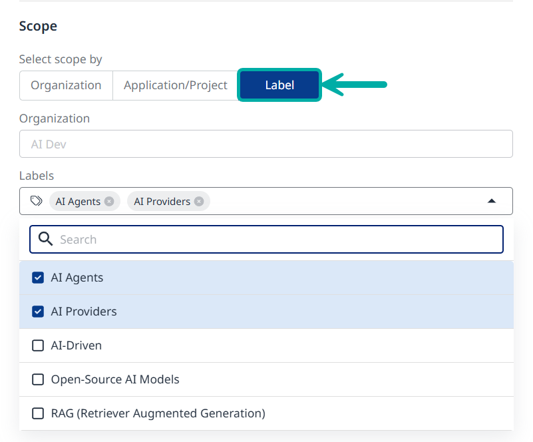Click the tag icon in the Labels field
This screenshot has height=442, width=533.
[37, 201]
